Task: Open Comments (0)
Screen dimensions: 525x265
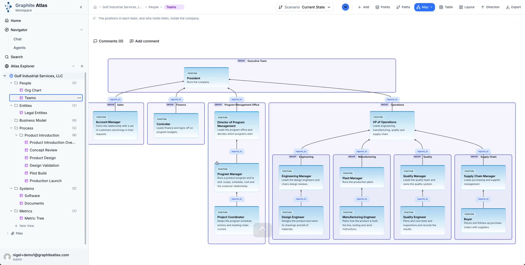Action: tap(108, 41)
